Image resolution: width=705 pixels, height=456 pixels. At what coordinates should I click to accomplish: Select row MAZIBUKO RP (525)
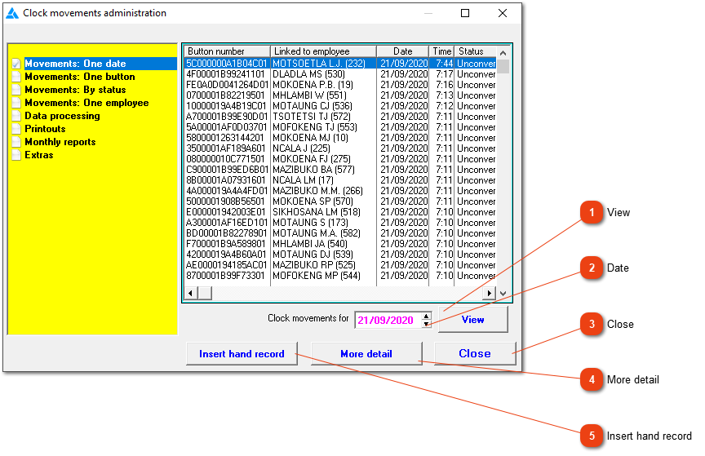point(340,265)
